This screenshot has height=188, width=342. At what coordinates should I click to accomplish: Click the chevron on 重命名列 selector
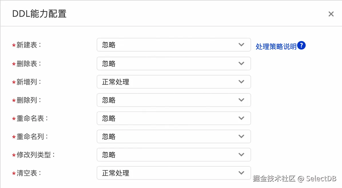coord(241,136)
